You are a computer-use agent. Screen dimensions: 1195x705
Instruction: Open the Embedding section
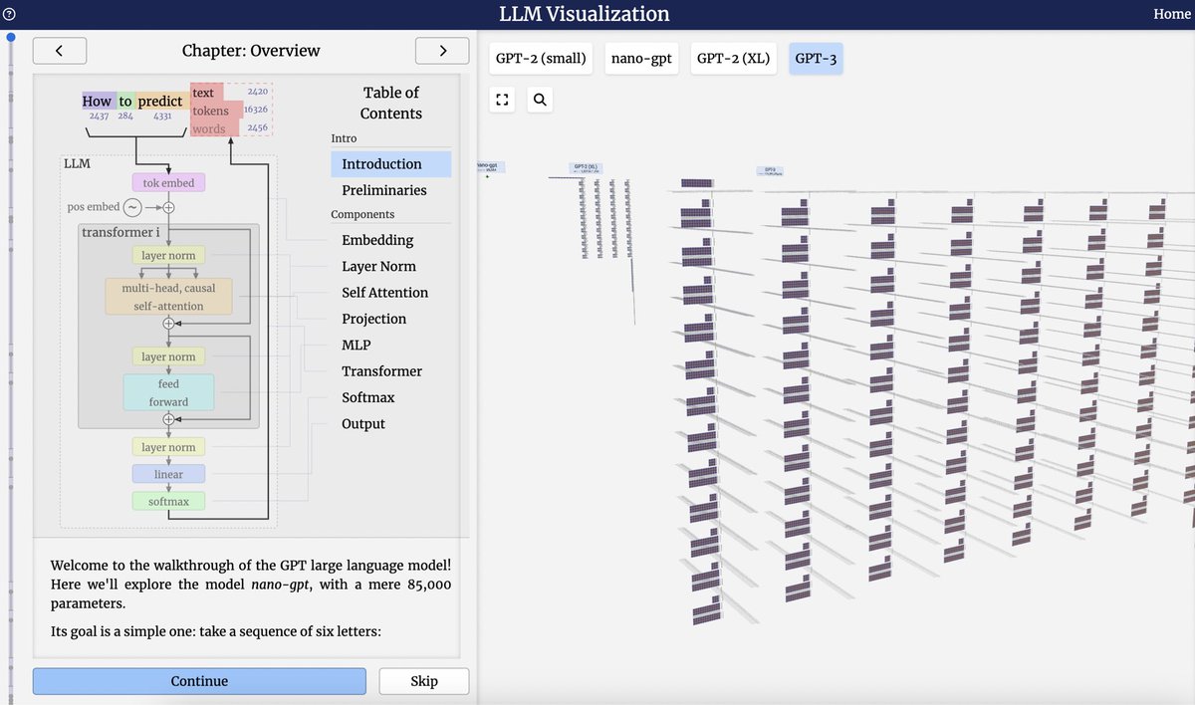pos(377,240)
